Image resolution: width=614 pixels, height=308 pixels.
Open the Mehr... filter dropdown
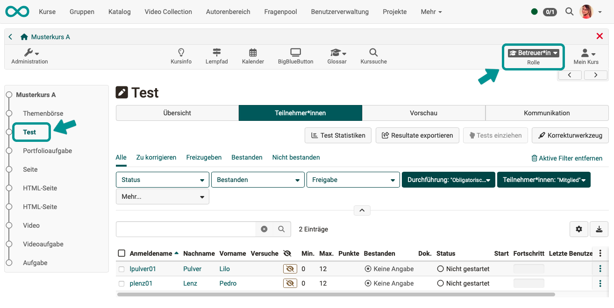coord(162,196)
